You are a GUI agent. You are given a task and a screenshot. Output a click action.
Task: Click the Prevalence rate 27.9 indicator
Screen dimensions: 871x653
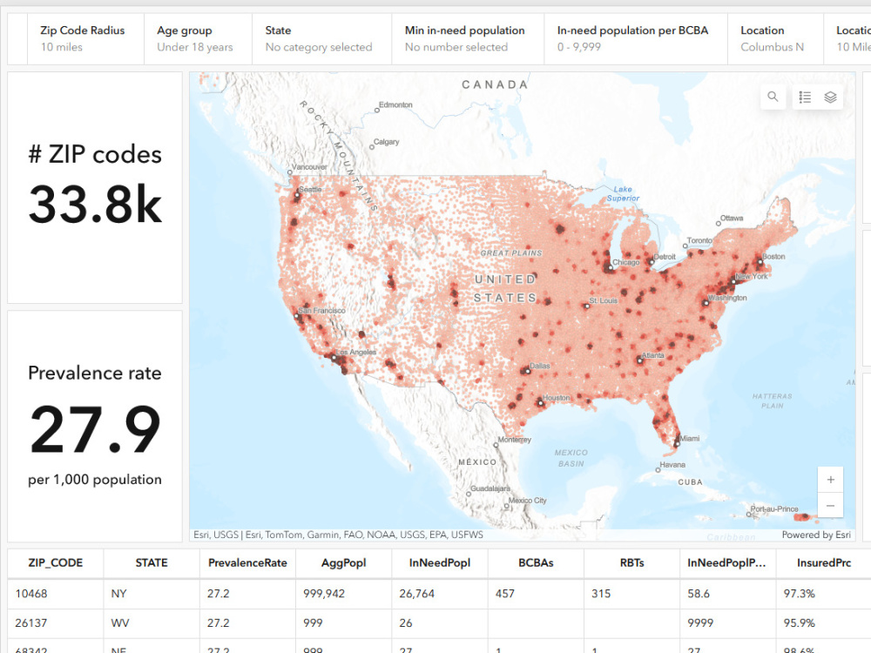95,427
